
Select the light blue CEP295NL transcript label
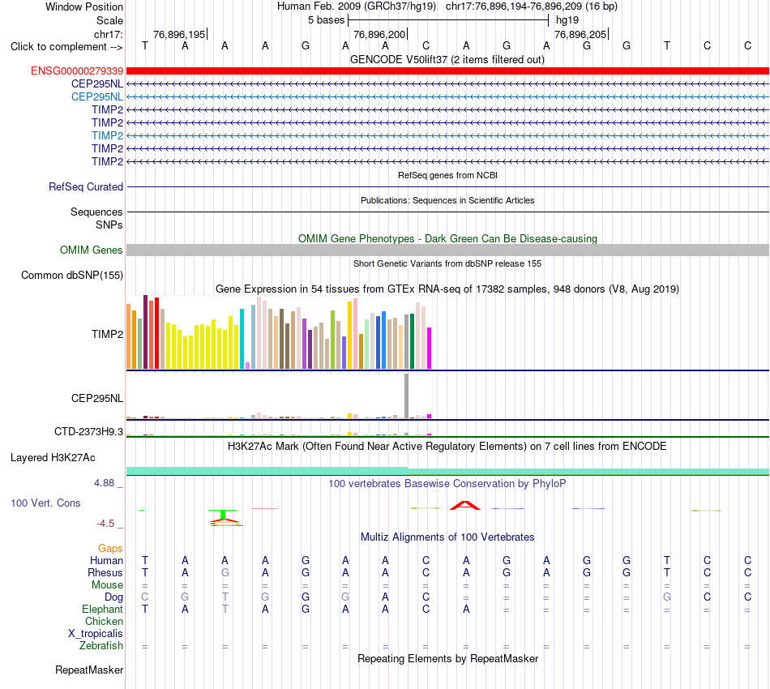point(96,96)
